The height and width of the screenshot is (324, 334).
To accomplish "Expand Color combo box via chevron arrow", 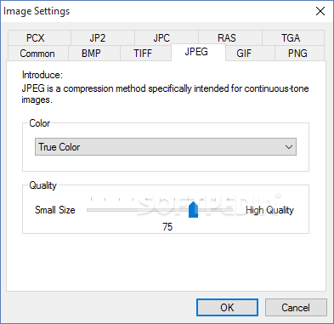I will click(289, 147).
